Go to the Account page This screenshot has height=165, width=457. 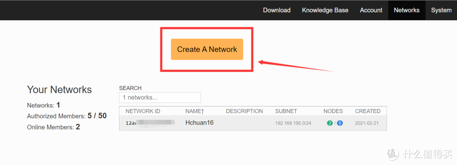[x=371, y=10]
